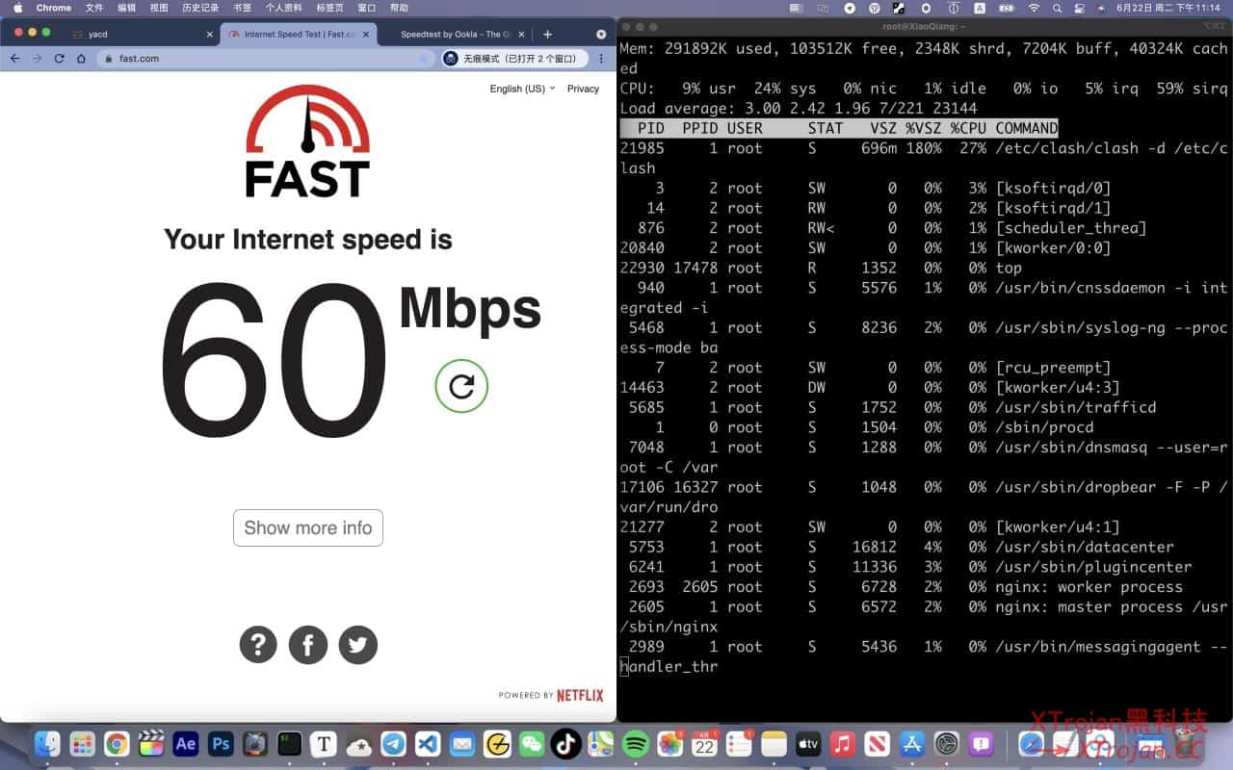Click the bookmark star in address bar
The height and width of the screenshot is (770, 1233).
[424, 59]
